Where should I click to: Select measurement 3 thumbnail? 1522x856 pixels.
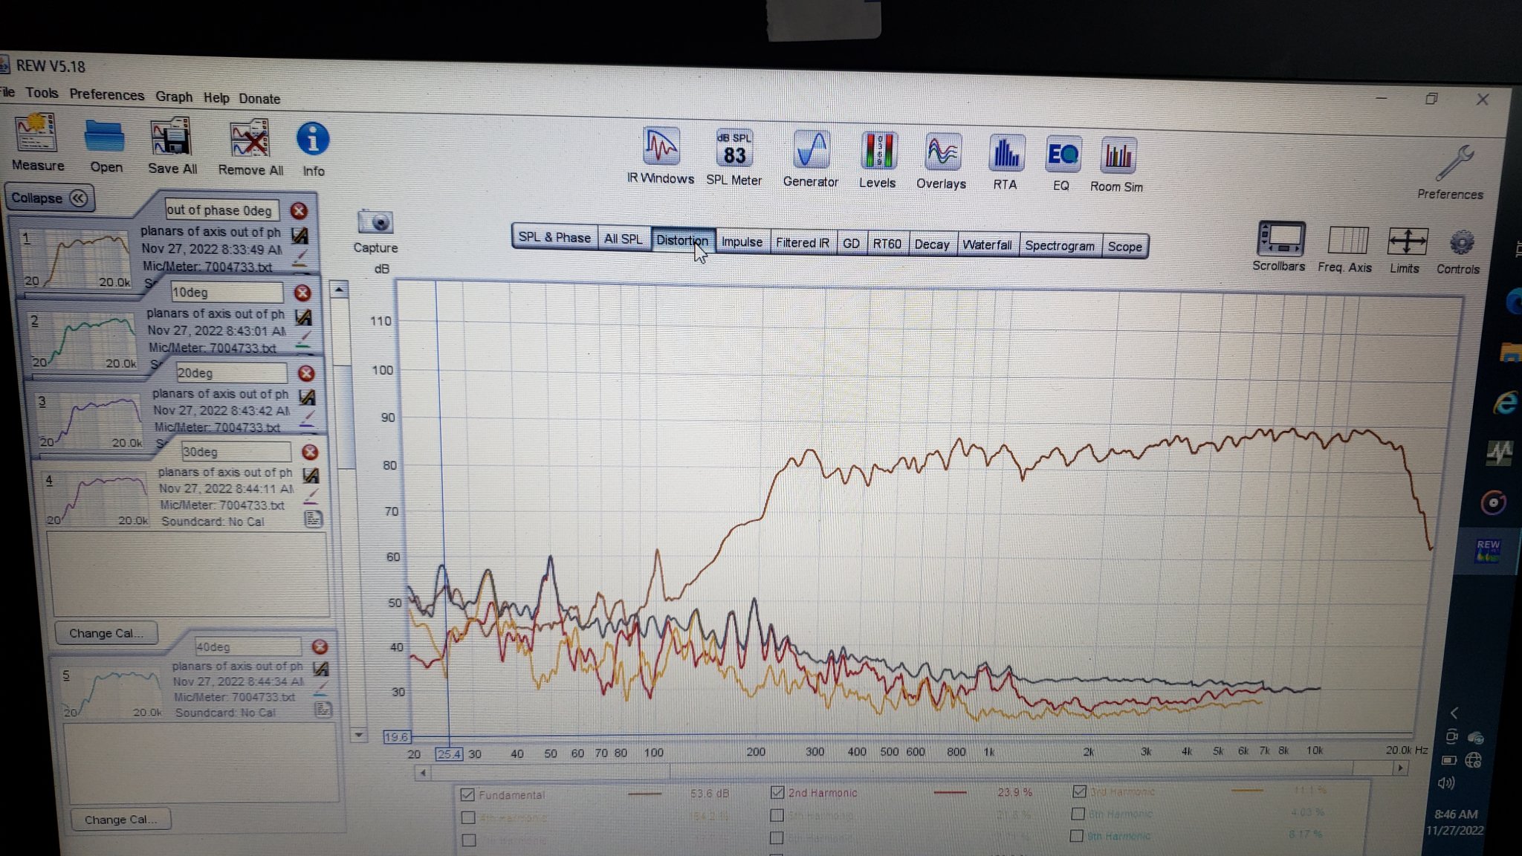click(89, 421)
